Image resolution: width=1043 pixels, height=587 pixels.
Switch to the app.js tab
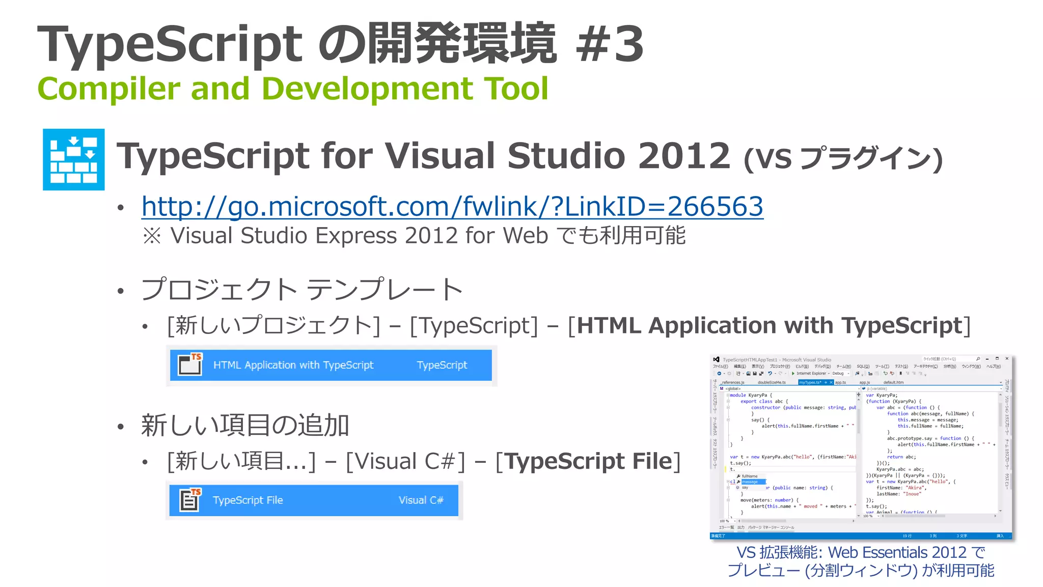865,382
